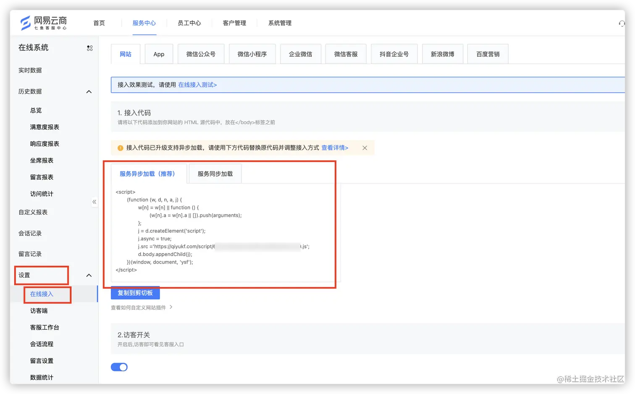The width and height of the screenshot is (635, 394).
Task: Open 响应度报表 report
Action: coord(45,144)
